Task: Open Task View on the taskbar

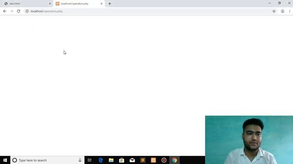Action: tap(90, 160)
